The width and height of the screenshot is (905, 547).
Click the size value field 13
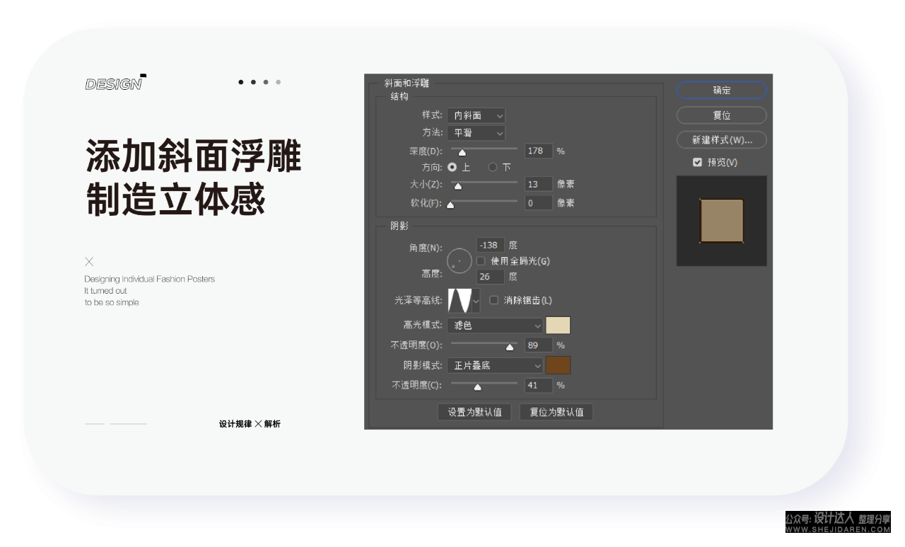click(x=539, y=184)
